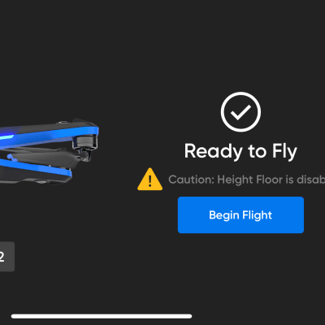Tap the "Ready to Fly" heading
This screenshot has height=325, width=325.
point(240,151)
